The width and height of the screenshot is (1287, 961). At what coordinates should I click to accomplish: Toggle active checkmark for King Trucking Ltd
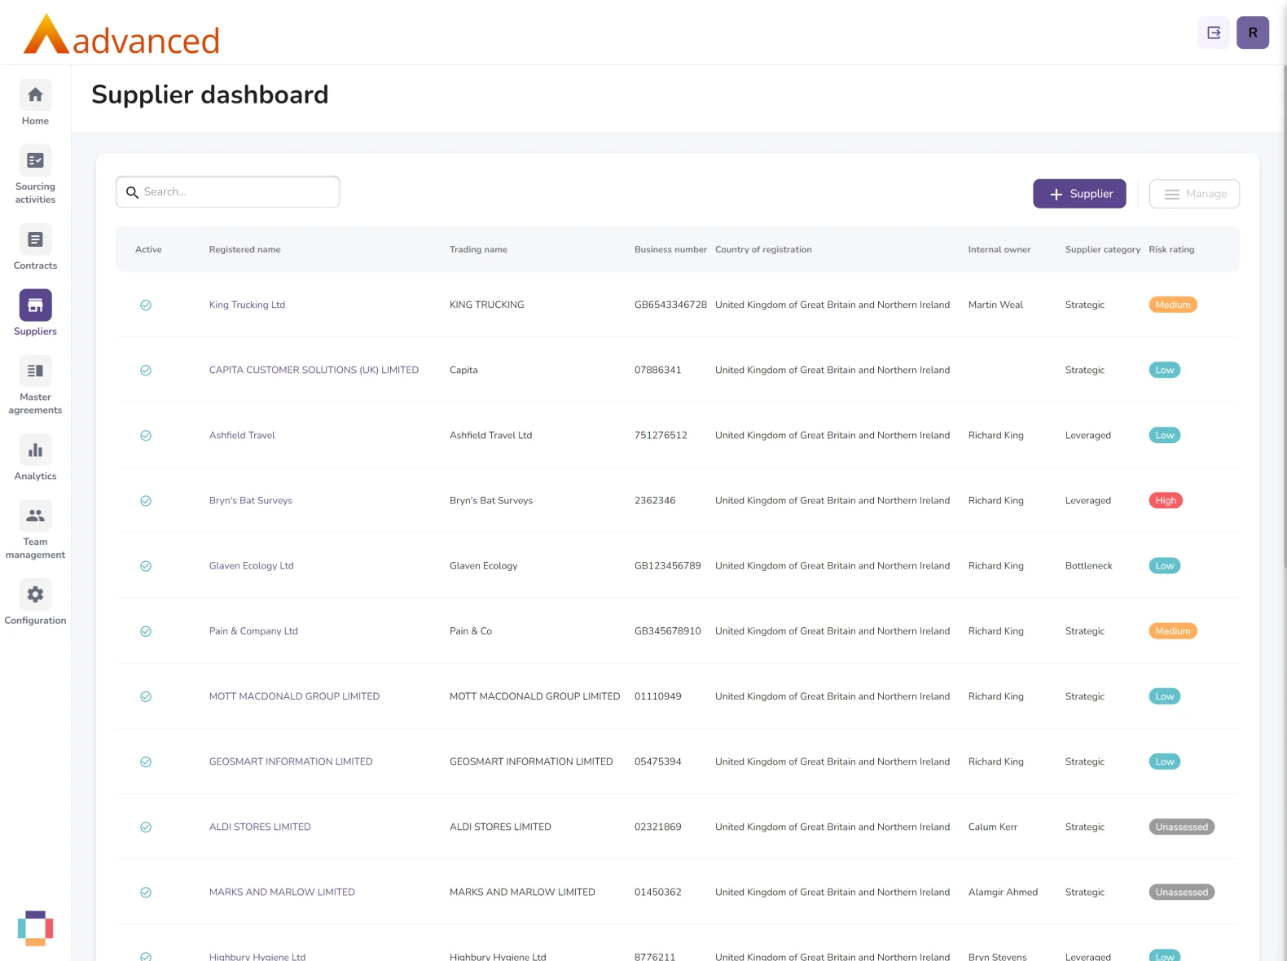click(x=146, y=305)
